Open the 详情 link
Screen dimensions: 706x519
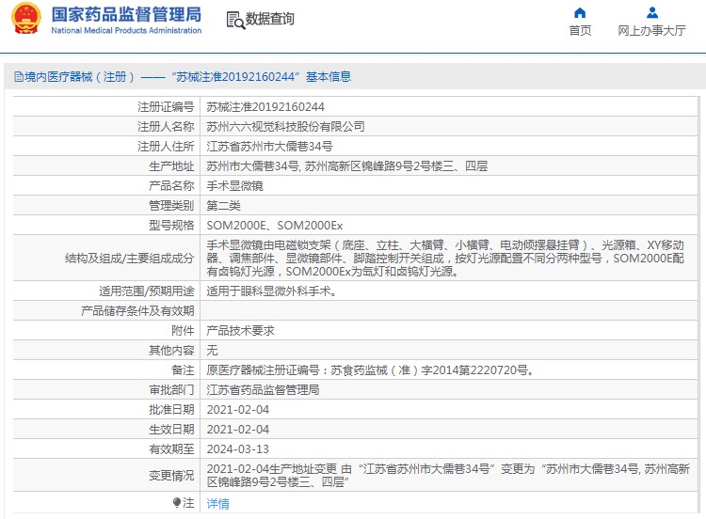(x=218, y=504)
